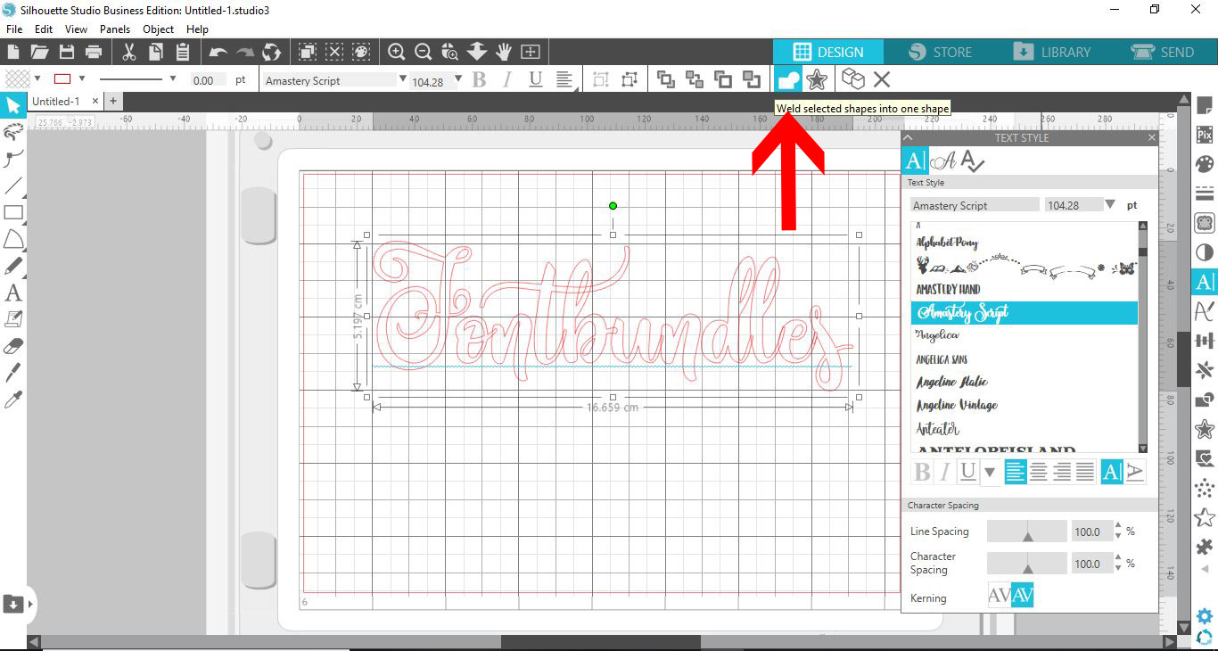Click the star-shaped icon next to Weld
The height and width of the screenshot is (651, 1218).
(816, 79)
